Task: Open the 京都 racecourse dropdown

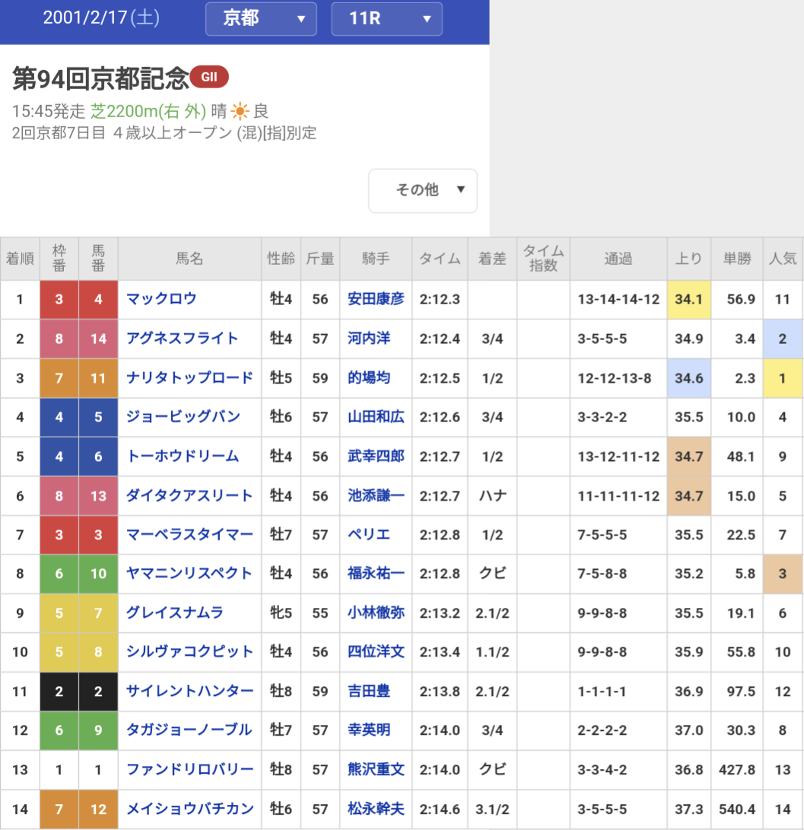Action: coord(261,19)
